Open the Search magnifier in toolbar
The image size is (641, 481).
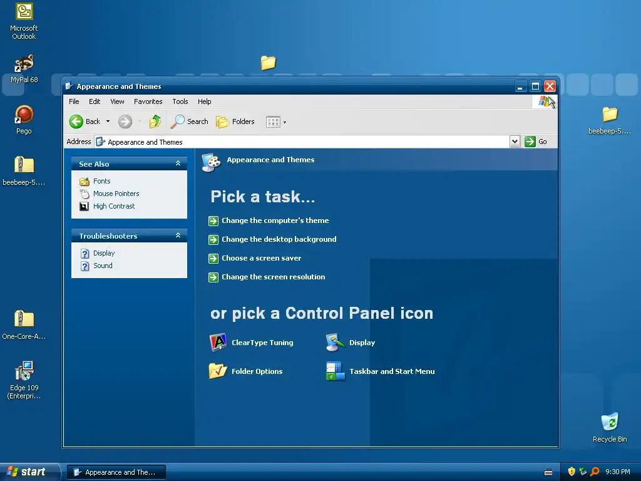(x=189, y=122)
